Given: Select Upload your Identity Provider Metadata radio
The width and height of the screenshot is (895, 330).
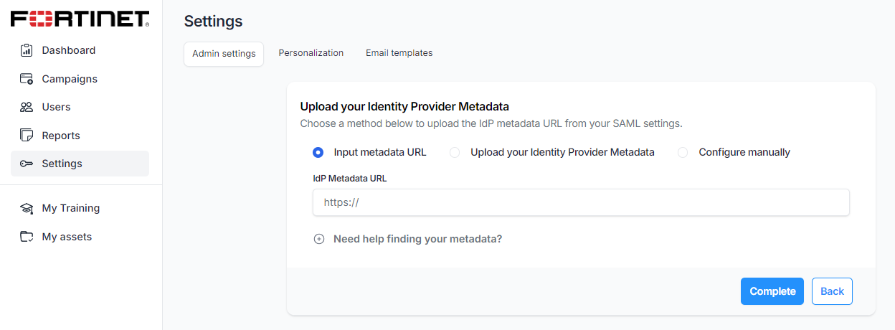Looking at the screenshot, I should pyautogui.click(x=455, y=152).
